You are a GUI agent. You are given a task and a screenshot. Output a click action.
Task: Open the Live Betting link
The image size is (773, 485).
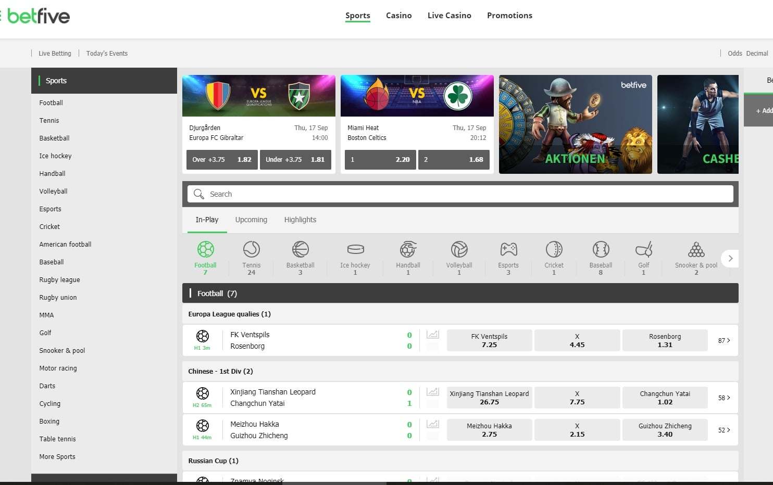(x=55, y=53)
